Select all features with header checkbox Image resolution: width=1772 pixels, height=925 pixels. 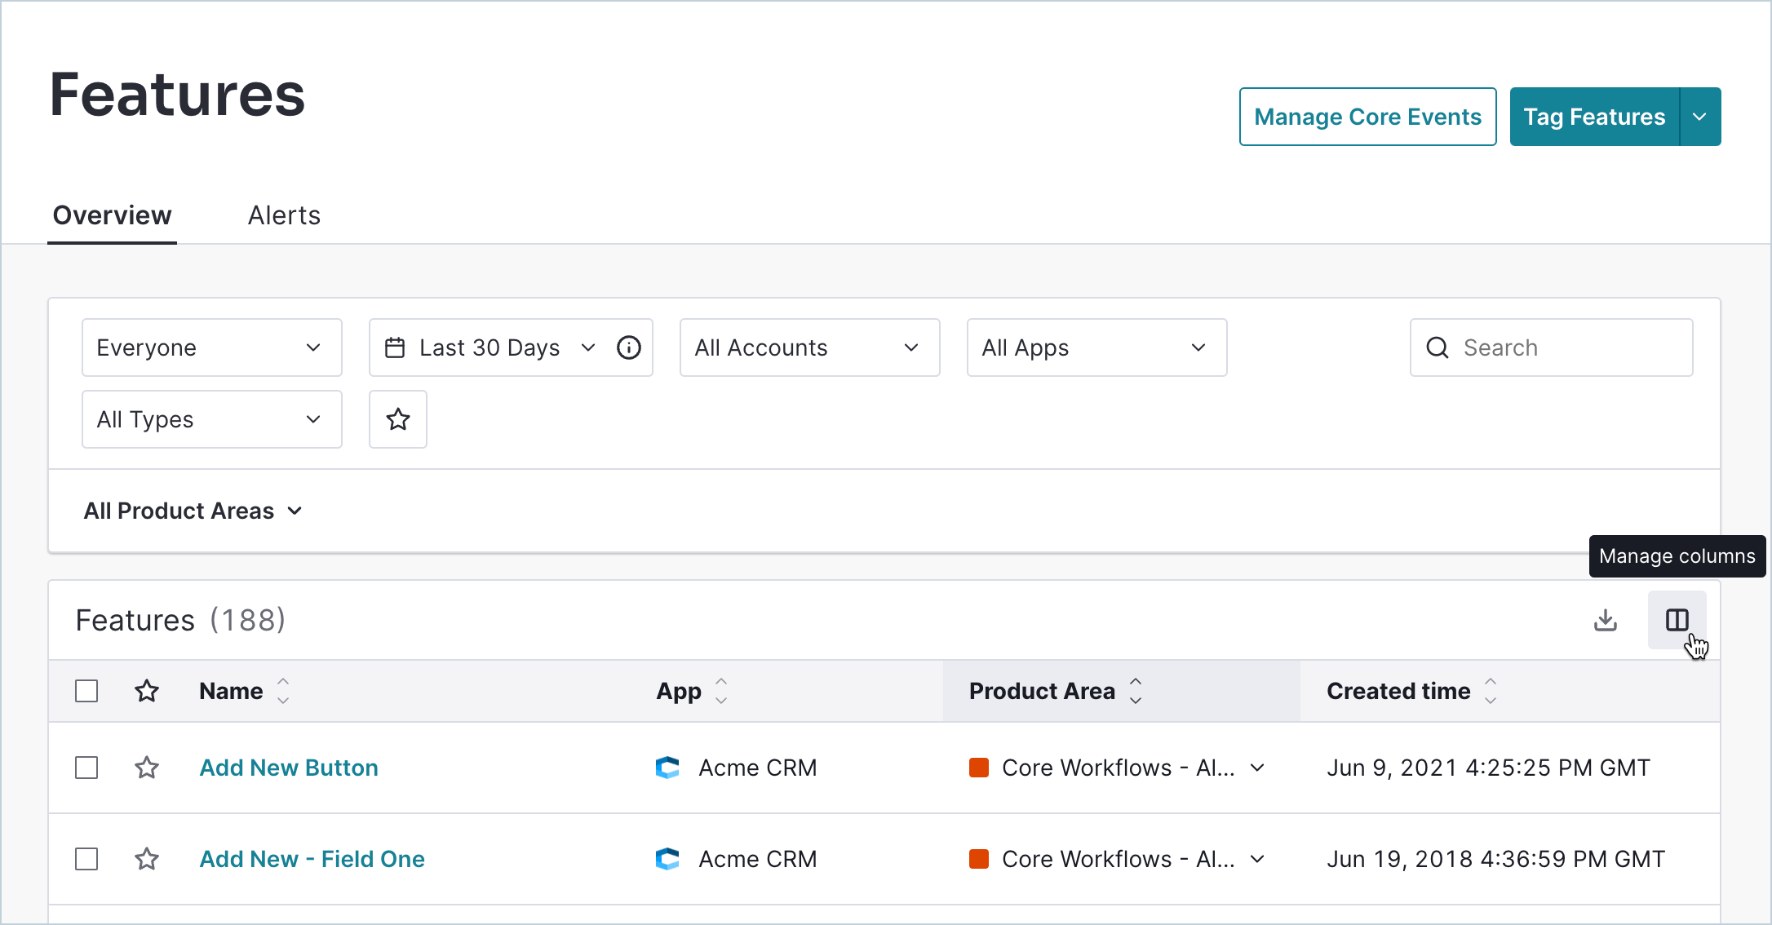(86, 690)
